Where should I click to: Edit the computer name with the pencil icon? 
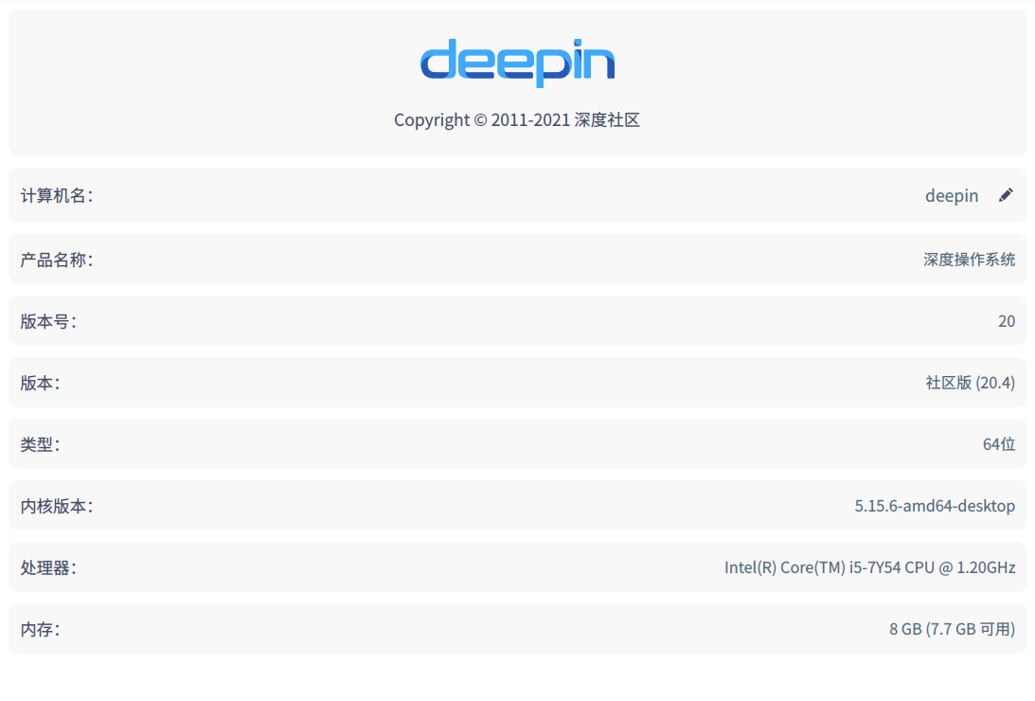1006,195
